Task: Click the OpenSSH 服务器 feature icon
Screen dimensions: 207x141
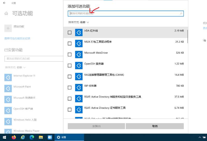Action: (x=79, y=66)
